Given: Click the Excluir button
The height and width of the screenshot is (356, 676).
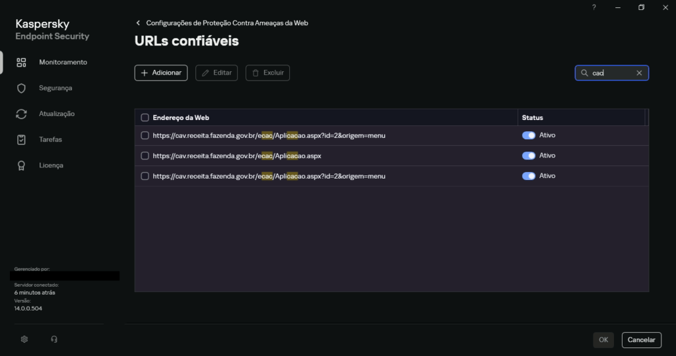Looking at the screenshot, I should [x=268, y=73].
